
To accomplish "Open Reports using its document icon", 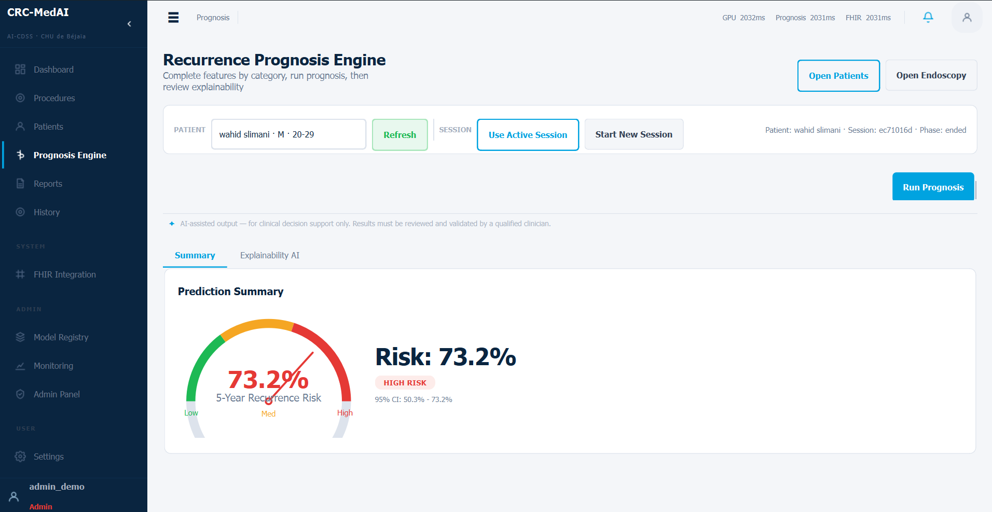I will (x=20, y=184).
